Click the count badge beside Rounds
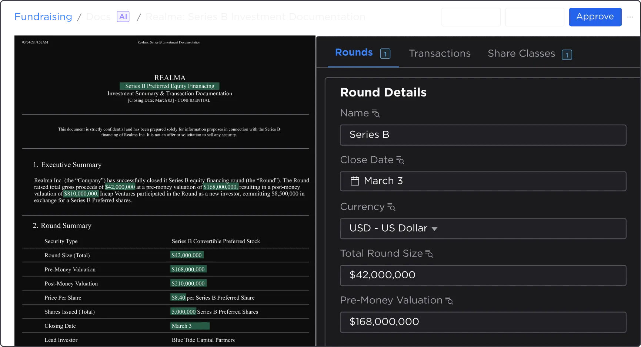Viewport: 641px width, 347px height. tap(385, 54)
